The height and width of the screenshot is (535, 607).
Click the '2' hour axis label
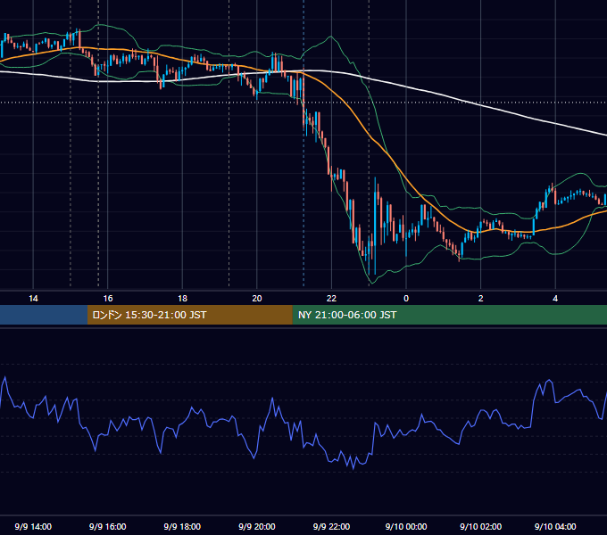point(481,299)
